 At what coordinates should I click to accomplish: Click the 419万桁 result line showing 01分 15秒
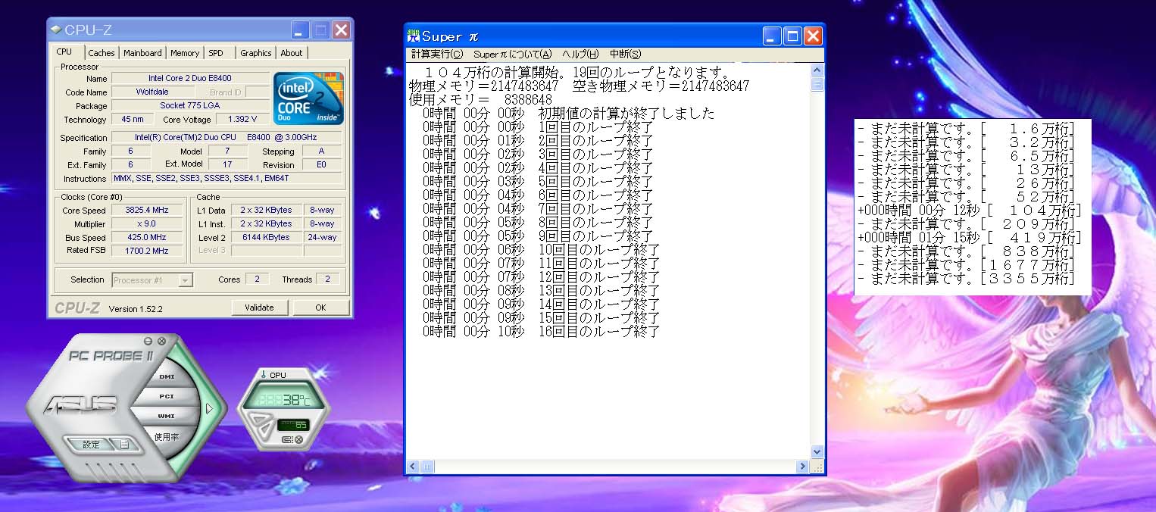pyautogui.click(x=970, y=238)
